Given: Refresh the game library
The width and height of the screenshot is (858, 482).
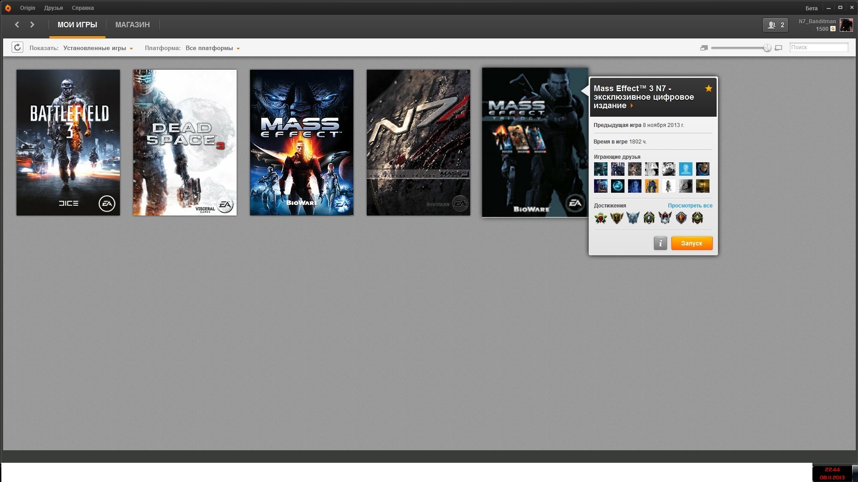Looking at the screenshot, I should click(17, 47).
